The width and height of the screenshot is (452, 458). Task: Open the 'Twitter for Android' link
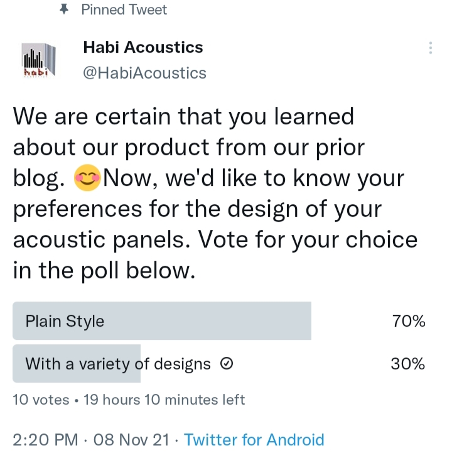[254, 440]
